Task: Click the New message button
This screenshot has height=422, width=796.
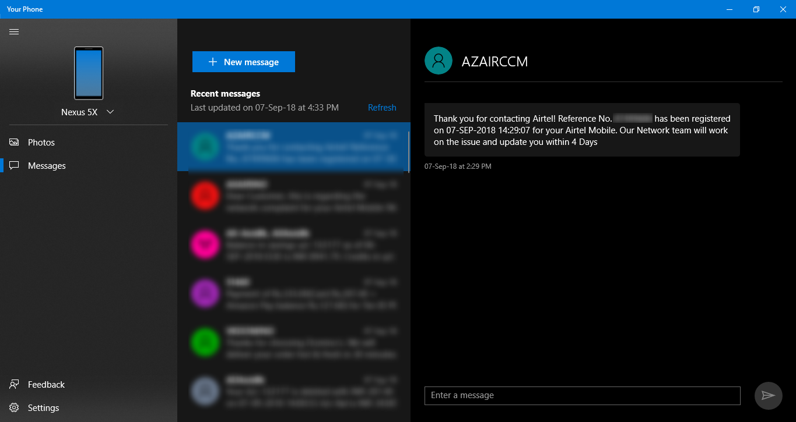Action: click(x=243, y=62)
